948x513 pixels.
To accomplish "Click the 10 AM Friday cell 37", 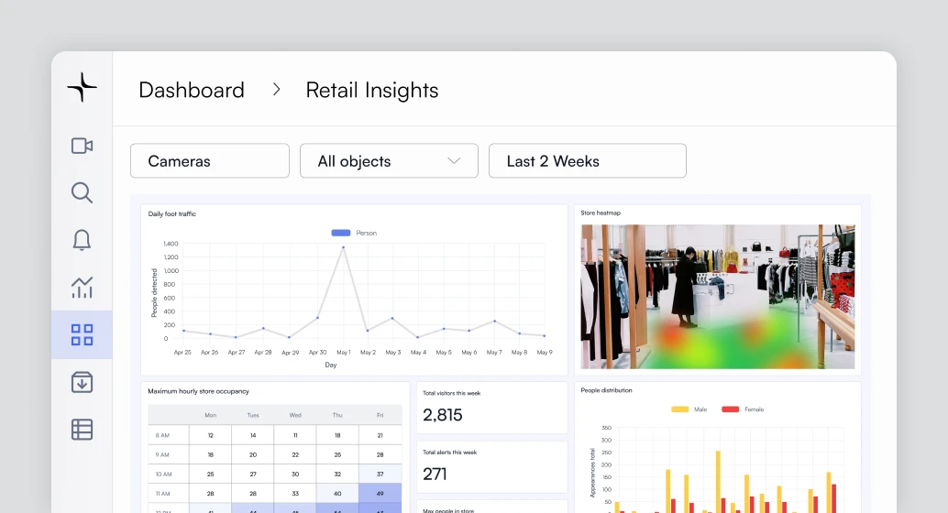I will (x=380, y=475).
